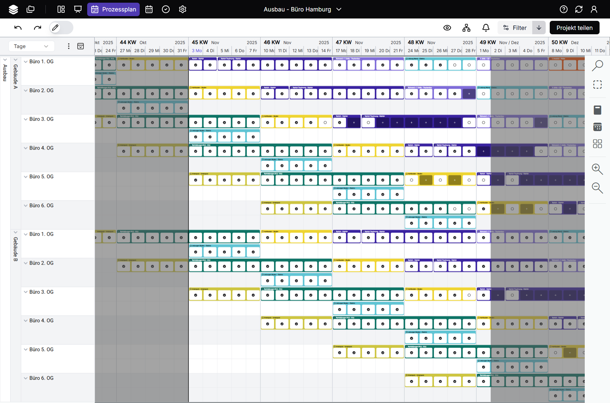Click the Filter button
The width and height of the screenshot is (610, 403).
[515, 28]
